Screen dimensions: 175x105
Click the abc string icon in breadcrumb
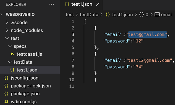point(157,14)
